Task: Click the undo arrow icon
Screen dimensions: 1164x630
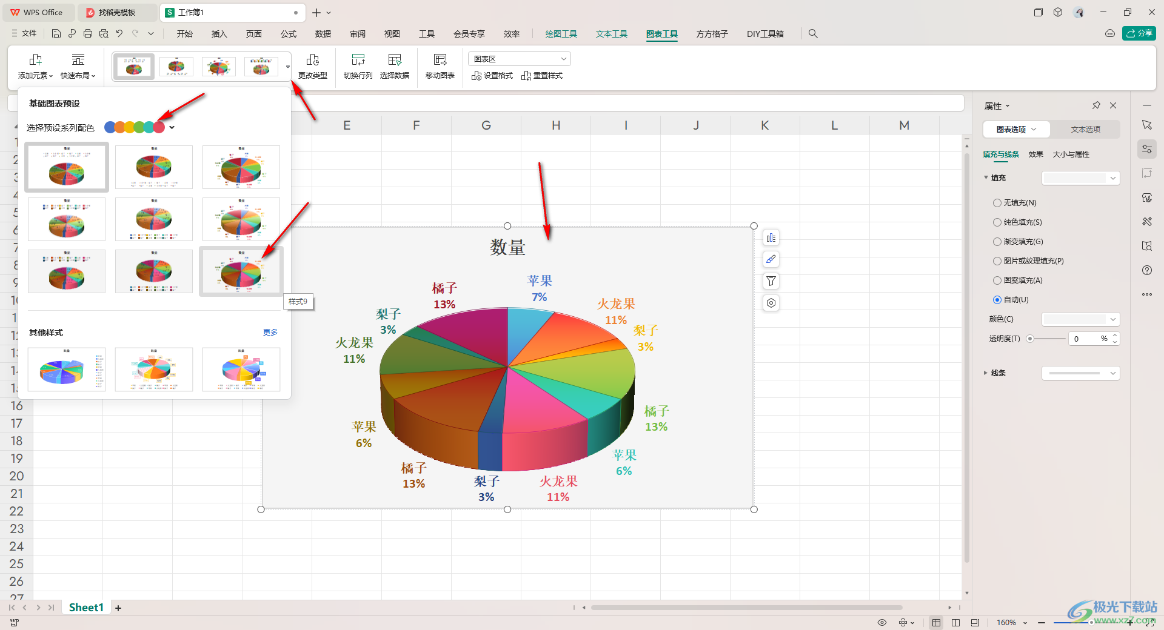Action: 119,34
